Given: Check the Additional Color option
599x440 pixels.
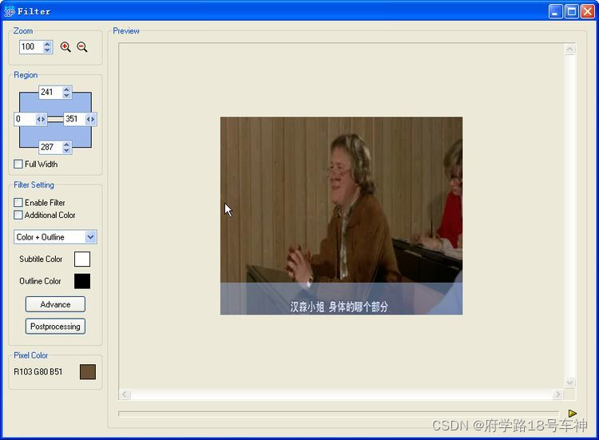Looking at the screenshot, I should (x=18, y=215).
